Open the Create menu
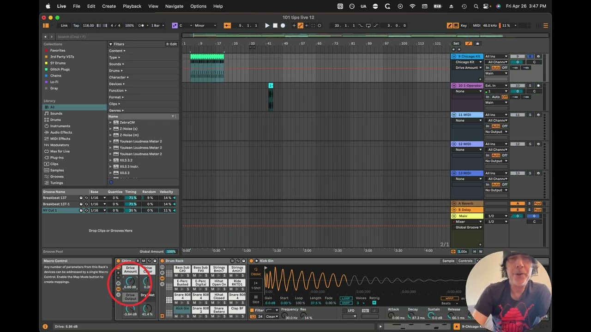This screenshot has height=332, width=591. [109, 6]
